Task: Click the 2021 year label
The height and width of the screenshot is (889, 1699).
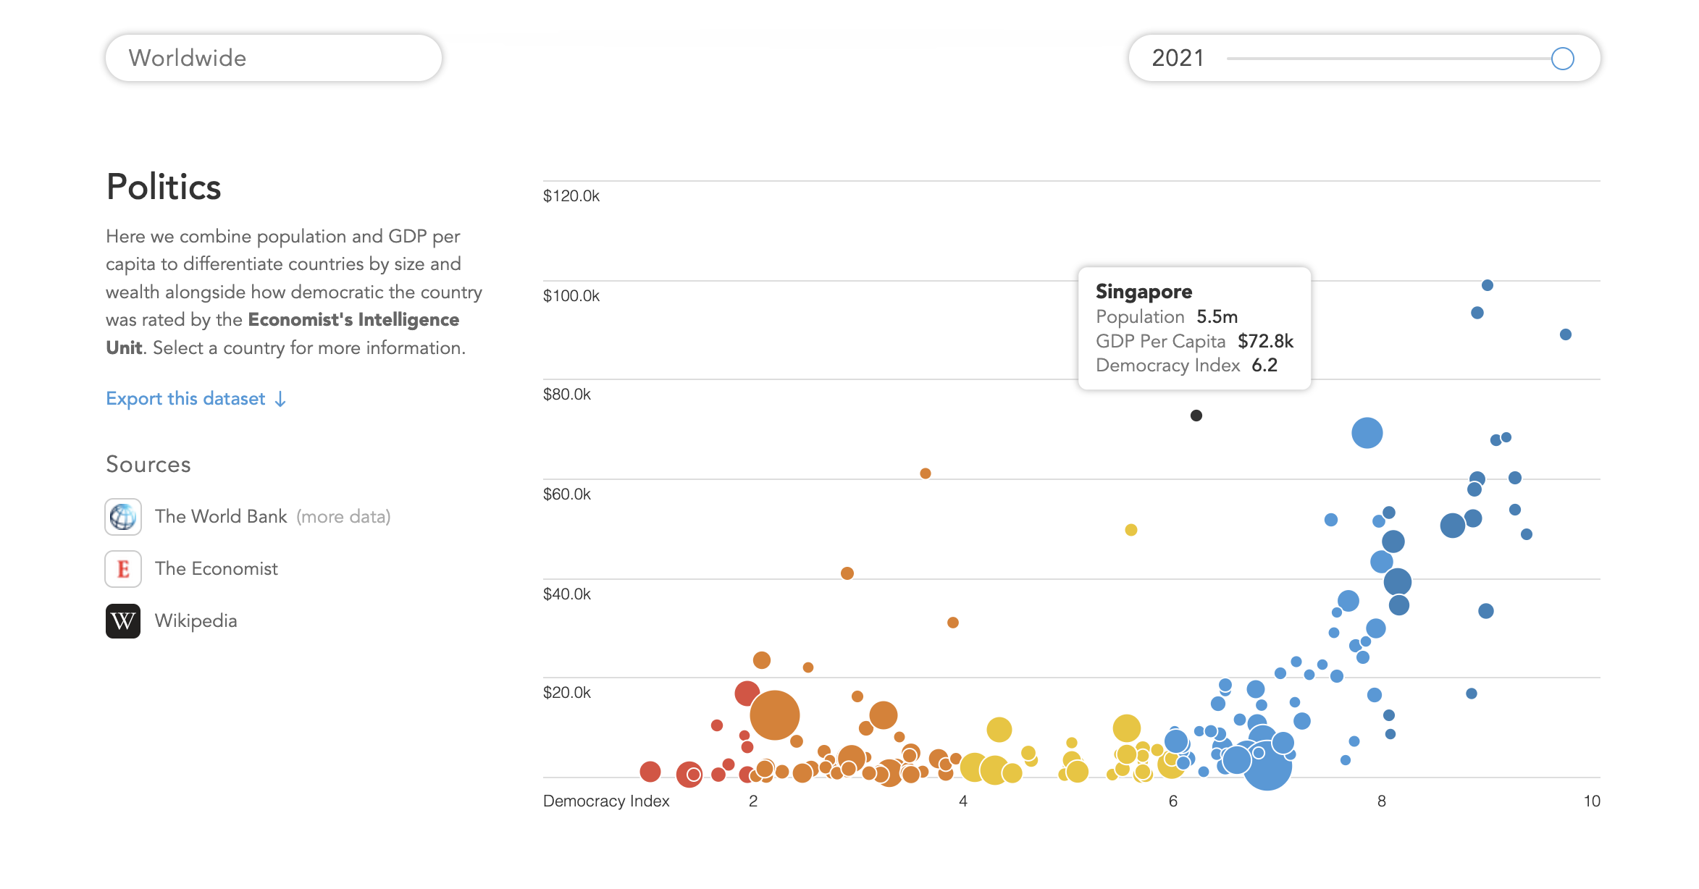Action: [1178, 58]
